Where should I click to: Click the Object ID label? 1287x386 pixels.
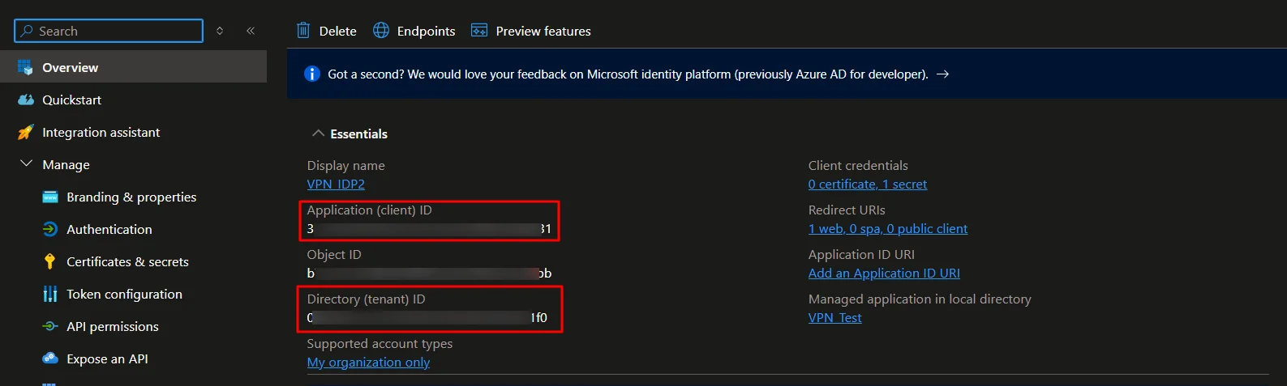pyautogui.click(x=334, y=254)
